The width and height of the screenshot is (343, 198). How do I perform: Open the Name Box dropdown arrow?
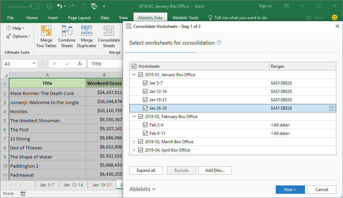tap(34, 64)
